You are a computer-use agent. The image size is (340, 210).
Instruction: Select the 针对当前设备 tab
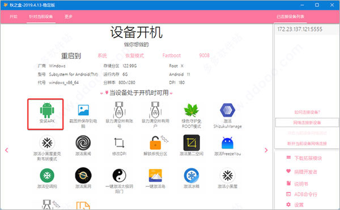click(41, 16)
